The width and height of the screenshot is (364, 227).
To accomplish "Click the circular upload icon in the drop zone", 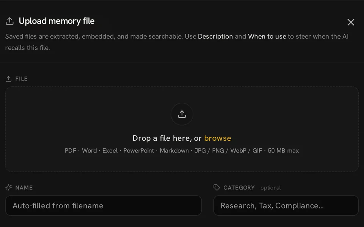I will coord(182,114).
